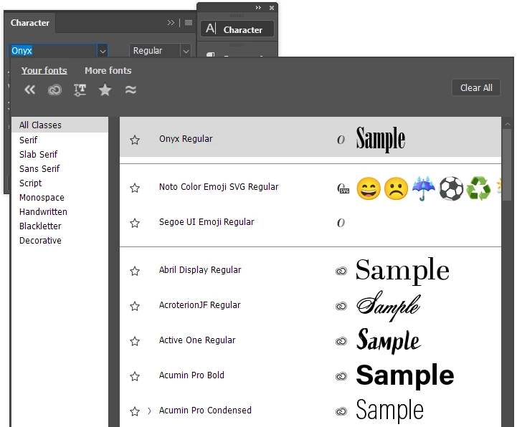This screenshot has height=427, width=517.
Task: Favorite the Onyx Regular font
Action: pyautogui.click(x=135, y=140)
